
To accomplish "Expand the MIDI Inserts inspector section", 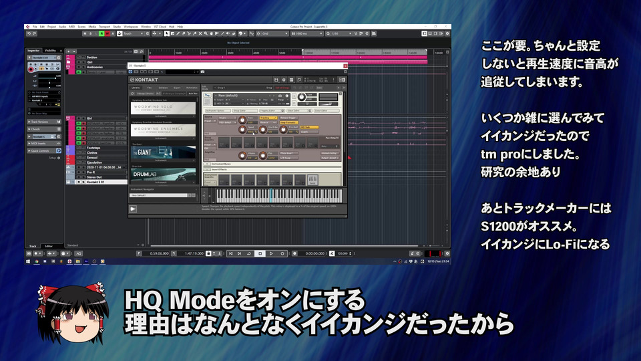I will pos(44,144).
